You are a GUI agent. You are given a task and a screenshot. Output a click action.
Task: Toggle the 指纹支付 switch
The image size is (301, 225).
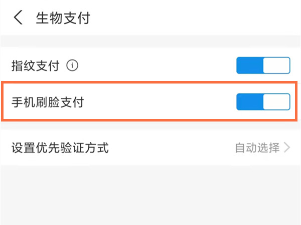click(x=263, y=65)
